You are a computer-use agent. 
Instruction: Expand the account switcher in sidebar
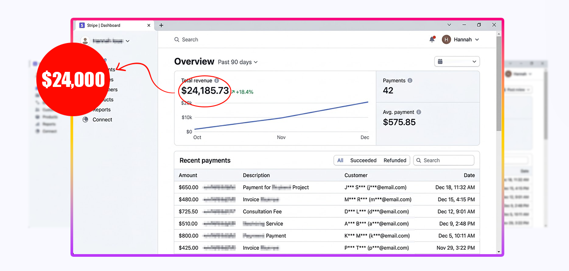coord(128,41)
